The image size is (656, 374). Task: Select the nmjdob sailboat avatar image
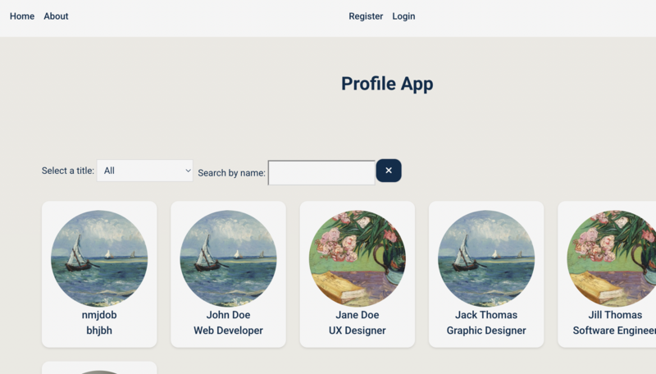point(99,258)
